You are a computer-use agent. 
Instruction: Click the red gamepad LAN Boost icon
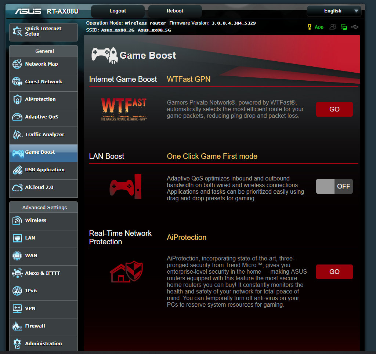coord(126,187)
